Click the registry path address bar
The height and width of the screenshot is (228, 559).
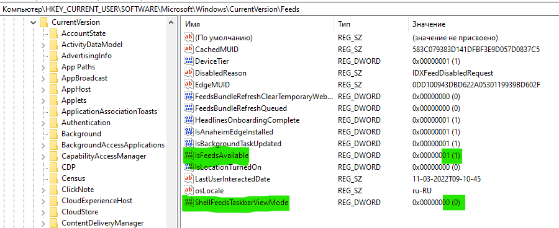[x=279, y=9]
